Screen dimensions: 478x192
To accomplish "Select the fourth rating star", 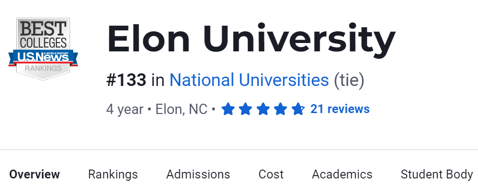I will pyautogui.click(x=281, y=109).
